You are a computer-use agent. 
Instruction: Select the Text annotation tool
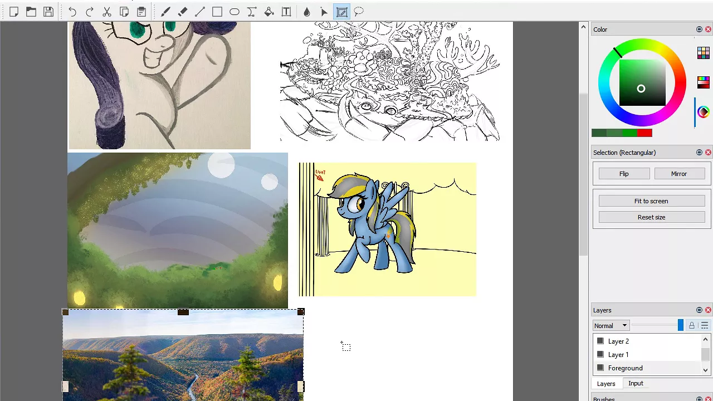pyautogui.click(x=286, y=12)
